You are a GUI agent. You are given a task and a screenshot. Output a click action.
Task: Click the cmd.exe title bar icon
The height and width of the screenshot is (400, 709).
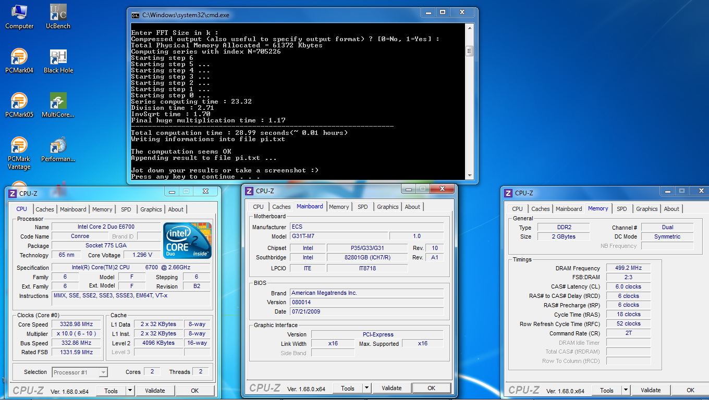pyautogui.click(x=135, y=15)
